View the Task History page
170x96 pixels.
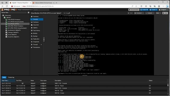click(37, 31)
